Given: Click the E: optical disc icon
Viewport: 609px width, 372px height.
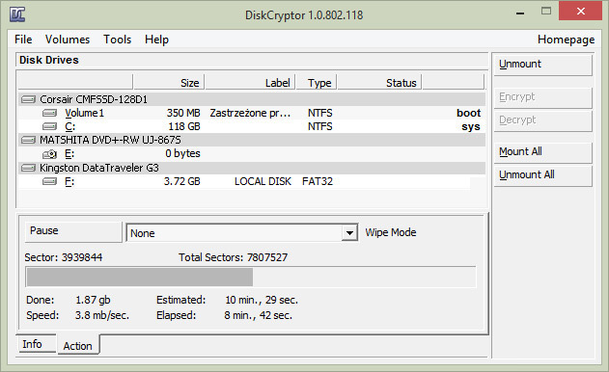Looking at the screenshot, I should [x=50, y=154].
